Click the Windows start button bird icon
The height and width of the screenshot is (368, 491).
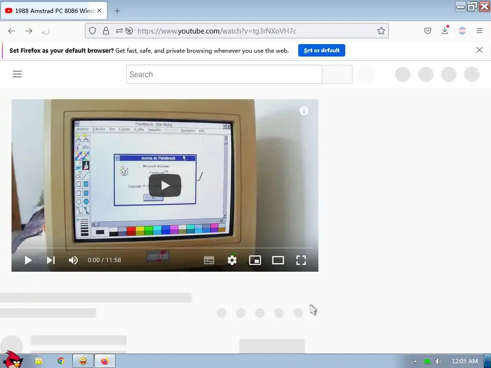pos(12,360)
